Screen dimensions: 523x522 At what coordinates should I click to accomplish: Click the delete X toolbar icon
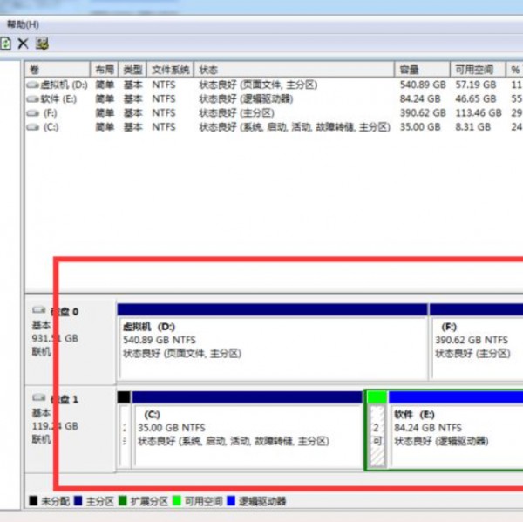pos(23,44)
